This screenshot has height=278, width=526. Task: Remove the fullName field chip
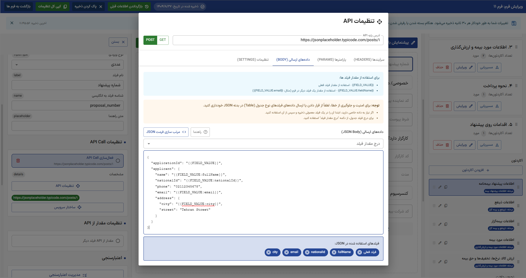334,252
